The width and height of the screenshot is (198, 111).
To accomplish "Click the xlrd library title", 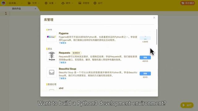I will pyautogui.click(x=61, y=88).
